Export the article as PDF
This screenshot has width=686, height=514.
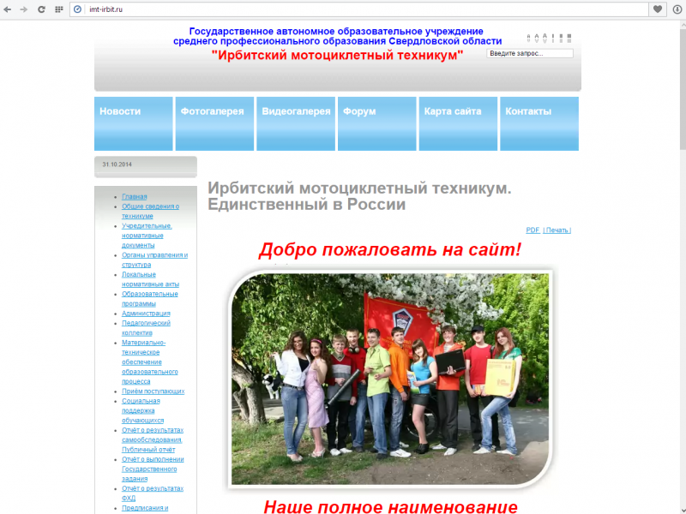click(533, 230)
